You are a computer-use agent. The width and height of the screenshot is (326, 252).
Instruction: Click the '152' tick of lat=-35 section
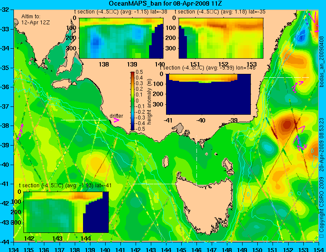coord(223,64)
